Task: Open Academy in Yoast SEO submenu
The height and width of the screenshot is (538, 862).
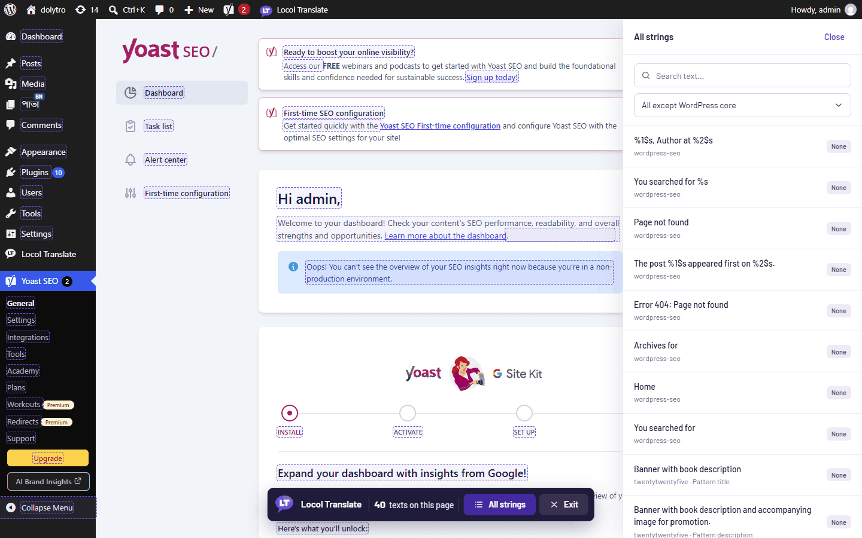Action: coord(23,371)
